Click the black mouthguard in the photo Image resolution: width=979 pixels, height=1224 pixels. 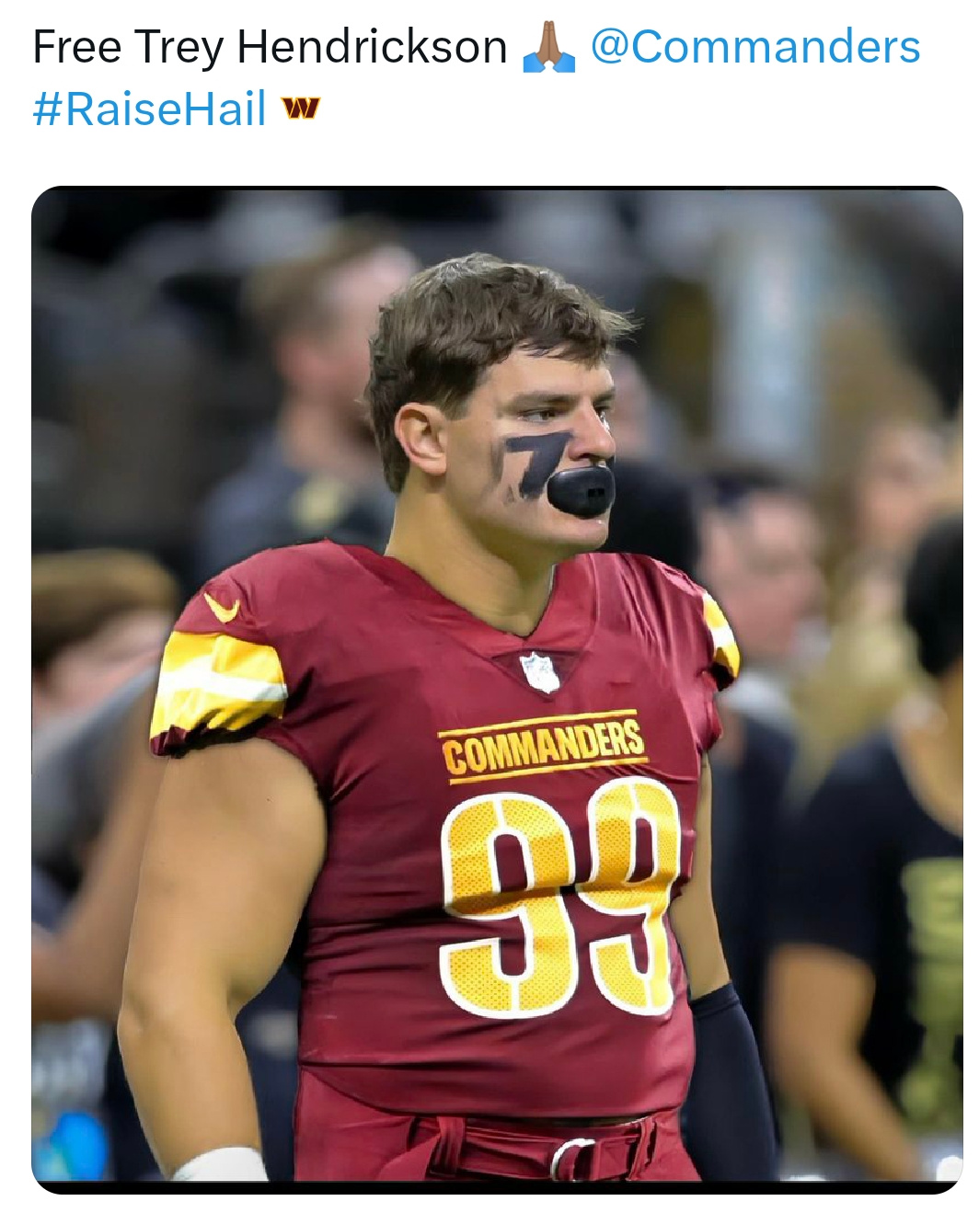pyautogui.click(x=581, y=488)
